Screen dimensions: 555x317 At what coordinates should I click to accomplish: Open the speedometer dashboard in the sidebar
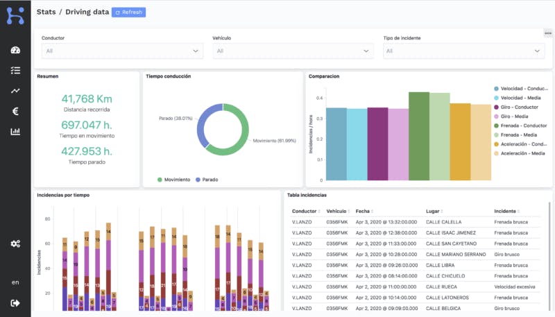pyautogui.click(x=15, y=51)
